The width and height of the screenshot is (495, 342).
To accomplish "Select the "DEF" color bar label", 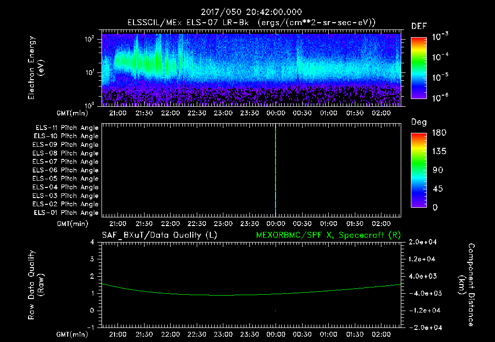I will click(x=419, y=27).
